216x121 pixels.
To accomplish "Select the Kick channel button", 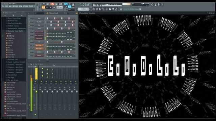I will pyautogui.click(x=39, y=18).
